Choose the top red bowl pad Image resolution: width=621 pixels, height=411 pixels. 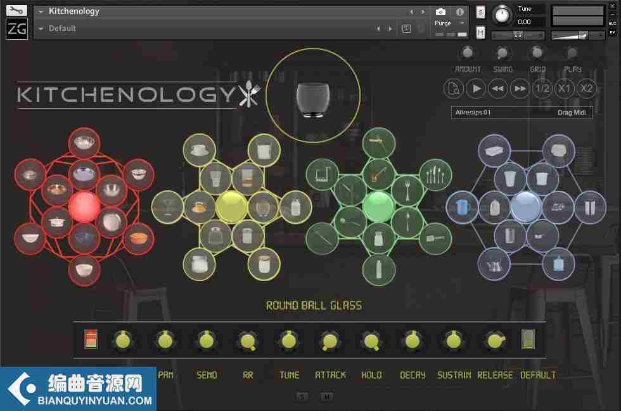coord(84,143)
